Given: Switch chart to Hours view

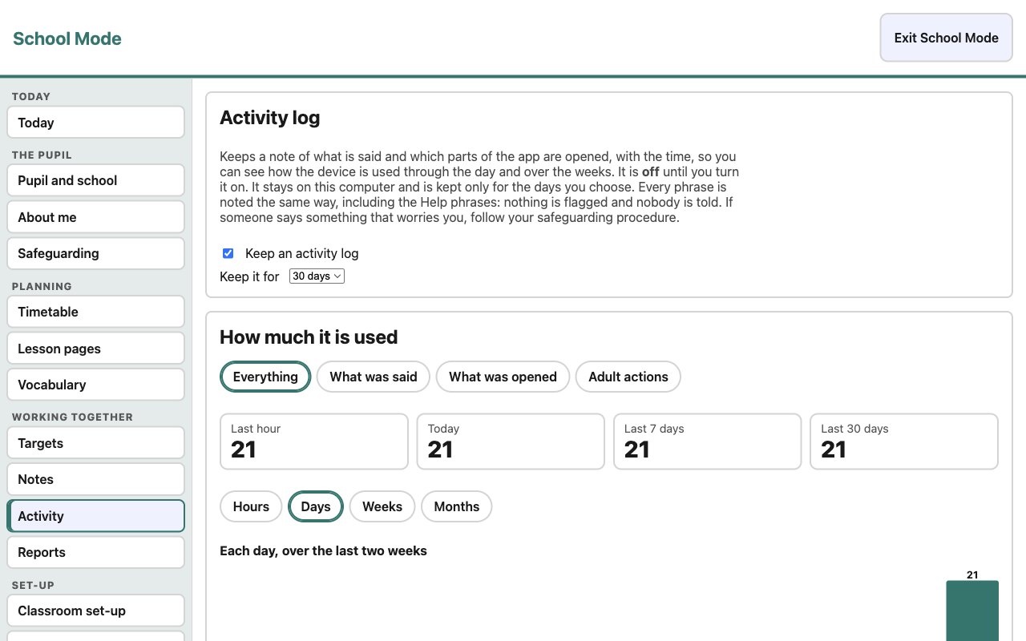Looking at the screenshot, I should pyautogui.click(x=251, y=506).
